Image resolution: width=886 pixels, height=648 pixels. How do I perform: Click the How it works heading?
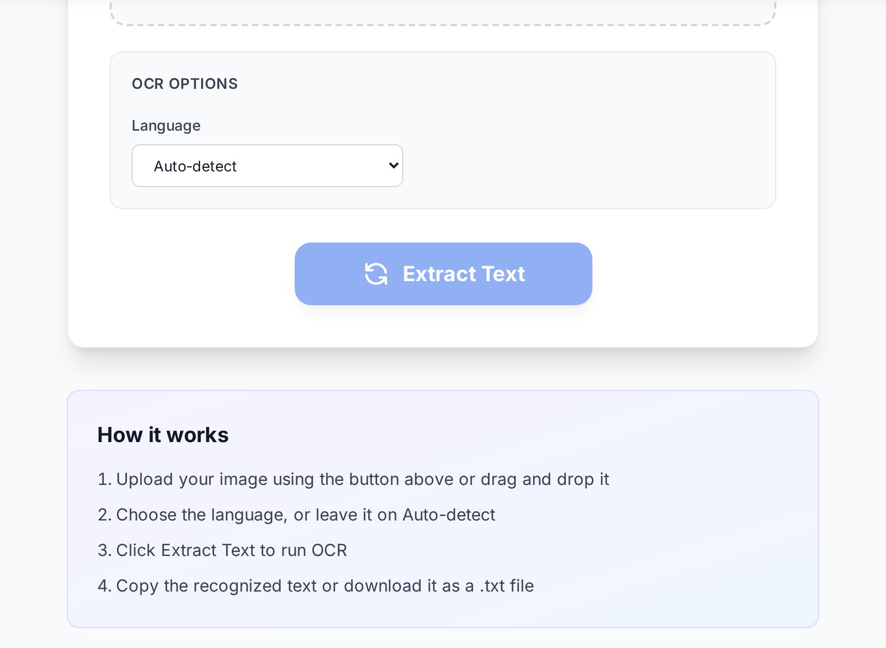(x=163, y=435)
